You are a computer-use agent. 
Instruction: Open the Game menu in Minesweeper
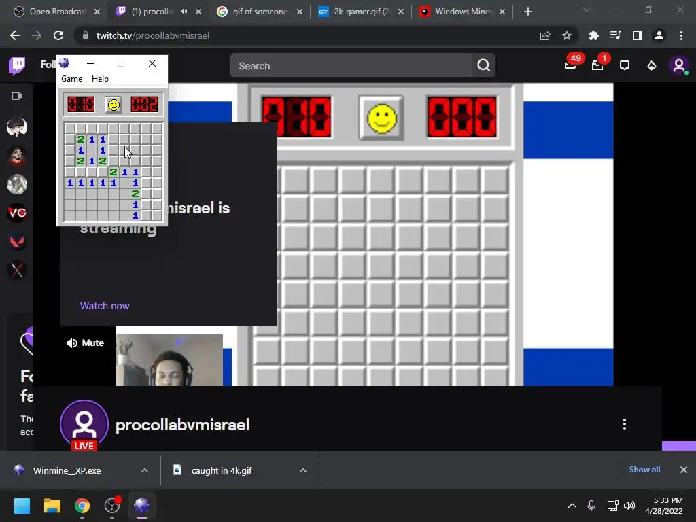pos(72,79)
